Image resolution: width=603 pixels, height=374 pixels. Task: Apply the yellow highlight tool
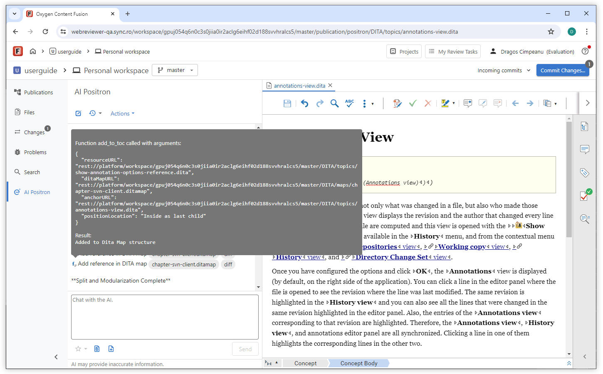[445, 103]
